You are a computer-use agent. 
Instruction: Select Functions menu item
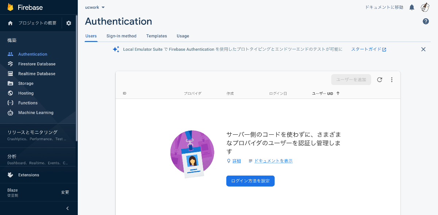click(28, 103)
